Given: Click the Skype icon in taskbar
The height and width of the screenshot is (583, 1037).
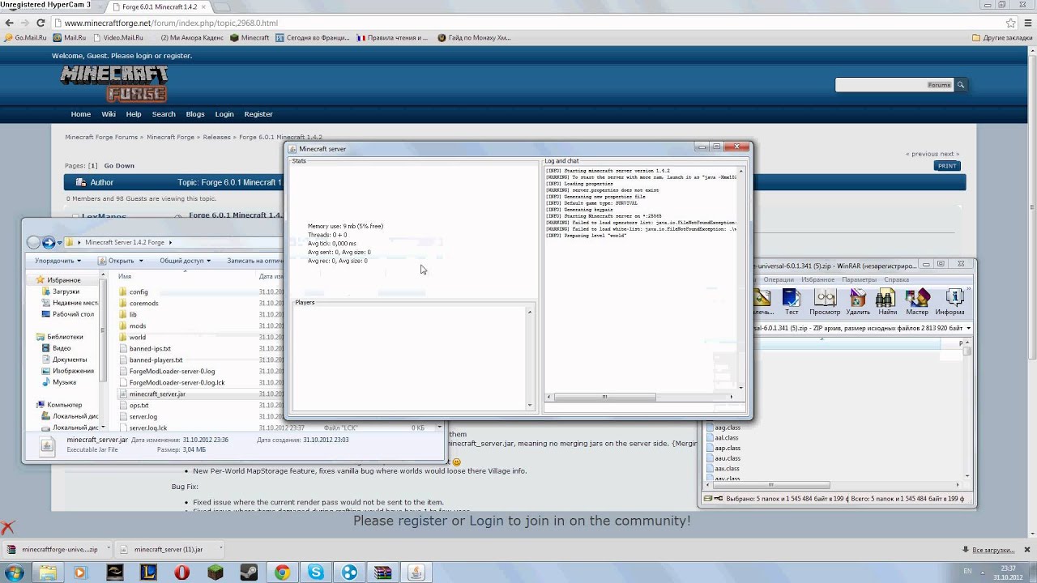Looking at the screenshot, I should (316, 572).
